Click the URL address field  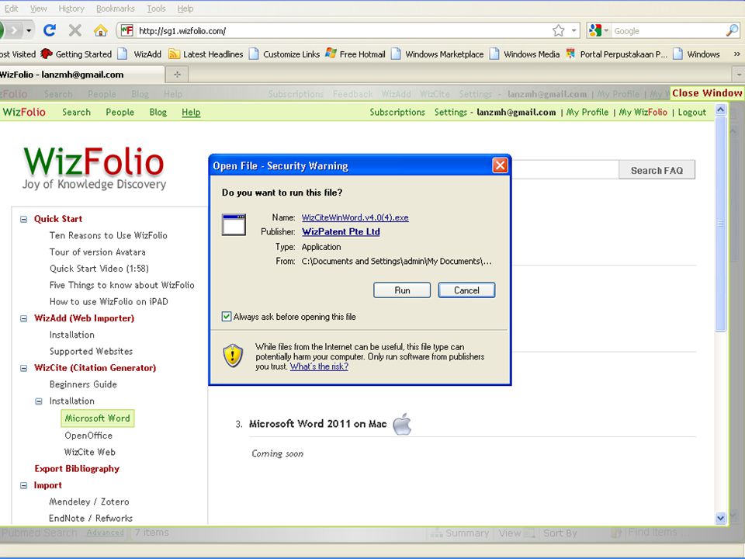click(x=342, y=31)
